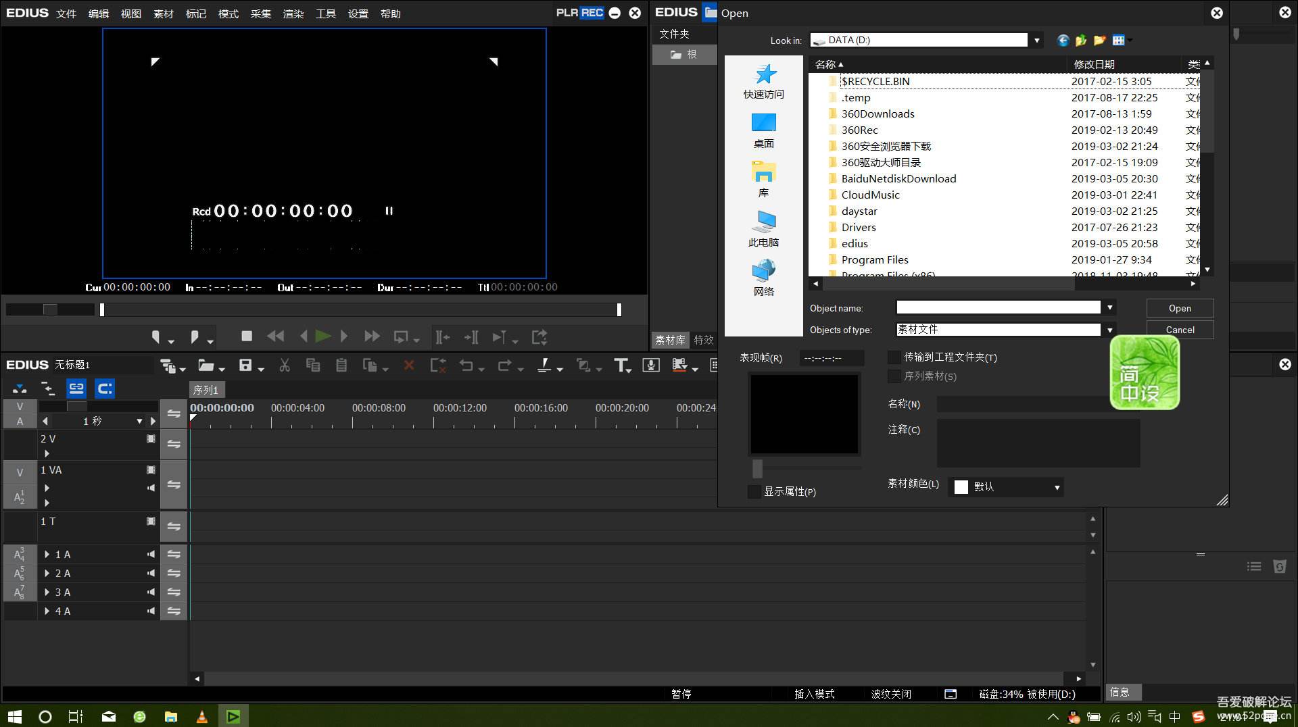
Task: Check 传输到工程文件夹(T) checkbox
Action: (894, 357)
